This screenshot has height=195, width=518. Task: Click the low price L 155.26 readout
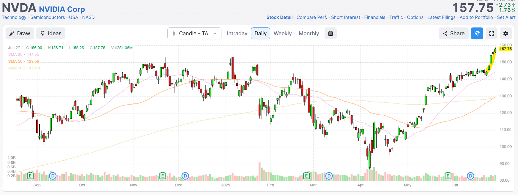pos(76,48)
